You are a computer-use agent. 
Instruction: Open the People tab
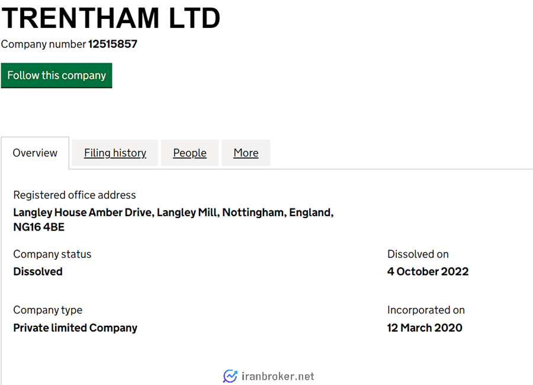click(x=190, y=153)
